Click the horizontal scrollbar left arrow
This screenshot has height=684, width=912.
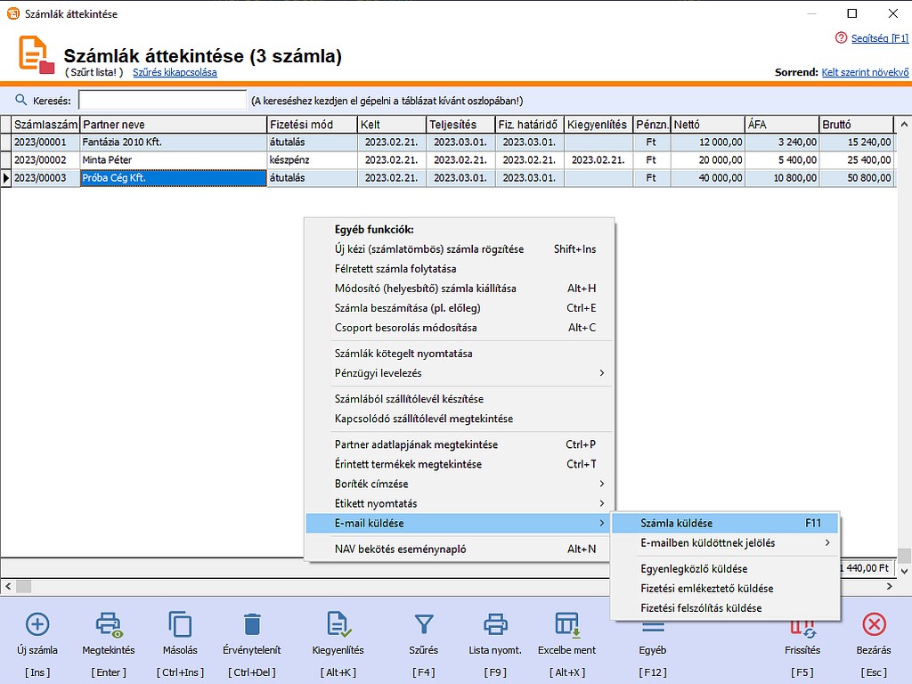(x=8, y=586)
